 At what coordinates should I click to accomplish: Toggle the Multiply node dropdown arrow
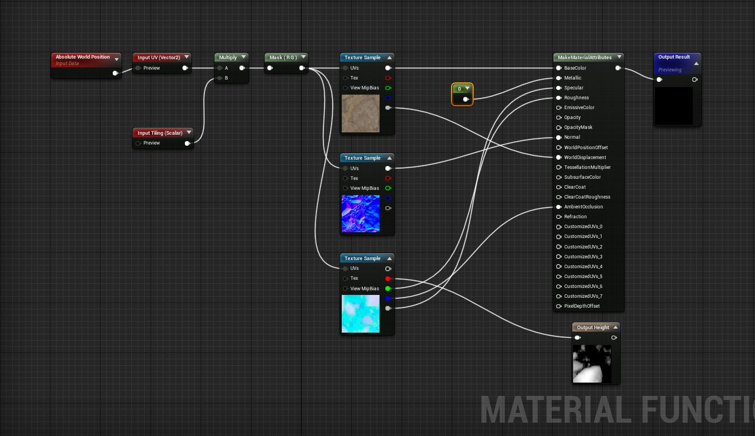click(244, 57)
